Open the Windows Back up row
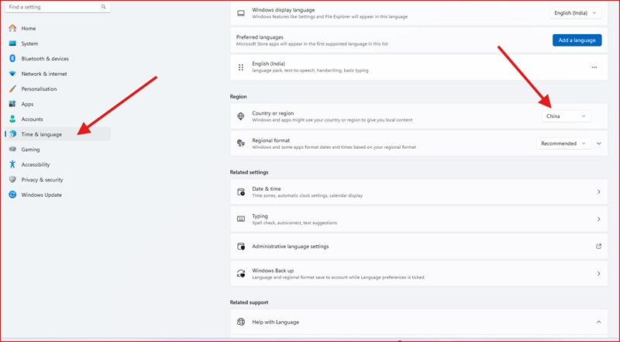This screenshot has width=620, height=342. [x=418, y=274]
